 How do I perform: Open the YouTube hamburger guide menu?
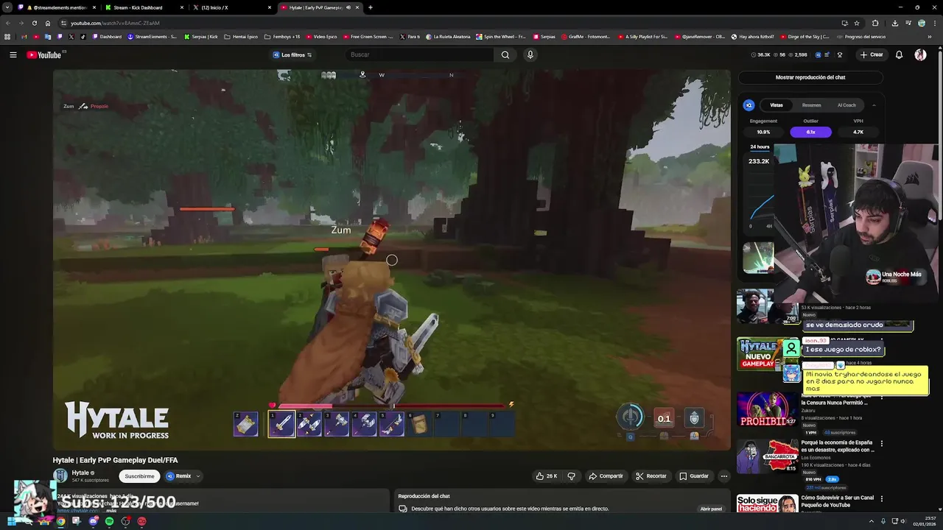(13, 54)
